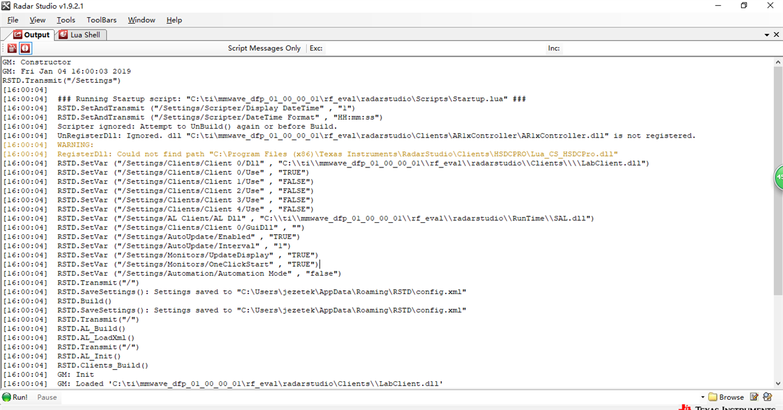Select the DateTime Format "HH:mm:ss" line
This screenshot has height=410, width=783.
pos(192,118)
